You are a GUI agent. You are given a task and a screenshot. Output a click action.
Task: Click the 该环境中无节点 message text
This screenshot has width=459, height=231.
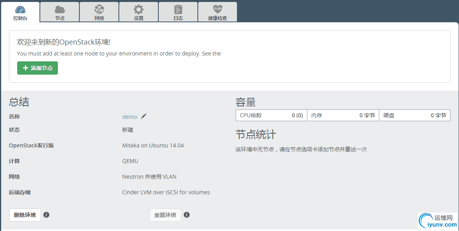(x=301, y=149)
